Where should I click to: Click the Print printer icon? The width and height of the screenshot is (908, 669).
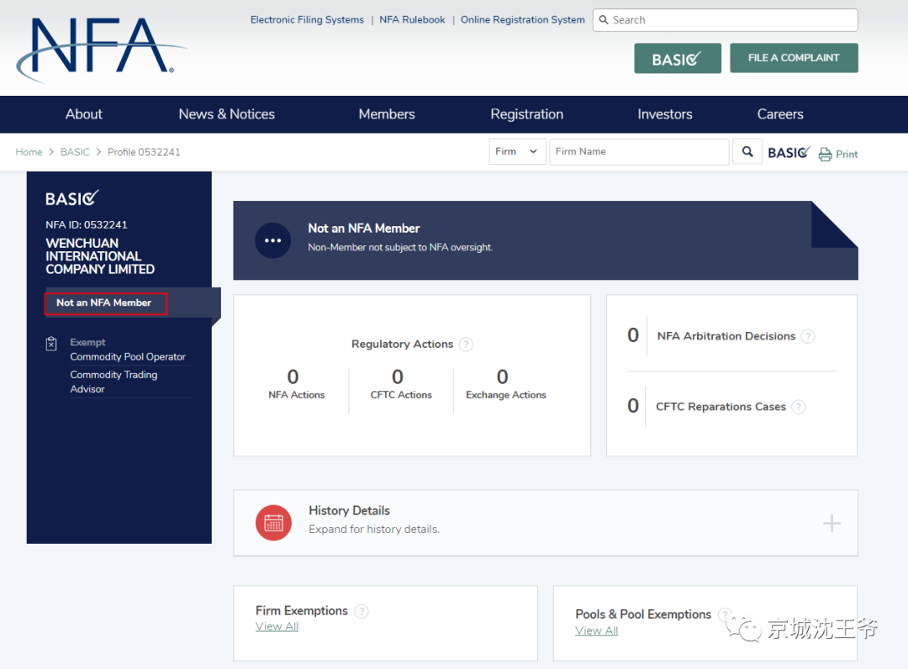[x=826, y=154]
